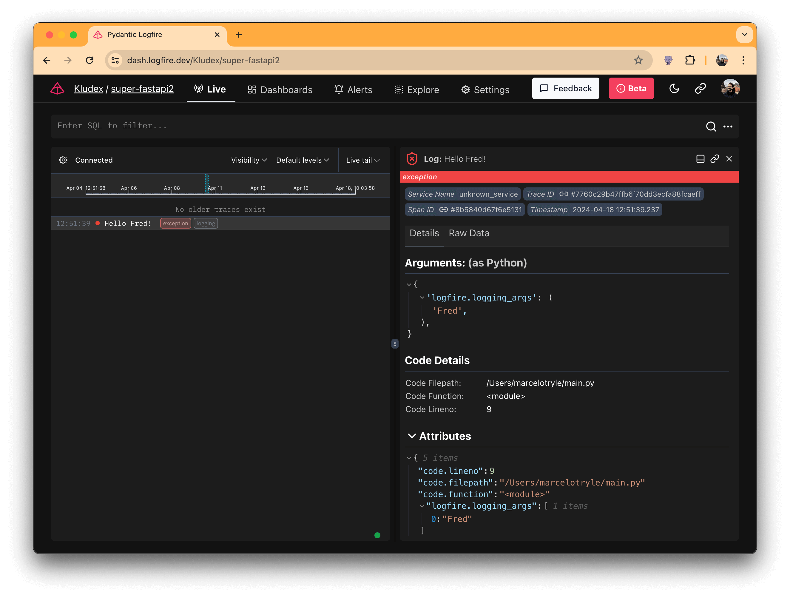790x598 pixels.
Task: Bookmark page with the star icon
Action: (x=638, y=60)
